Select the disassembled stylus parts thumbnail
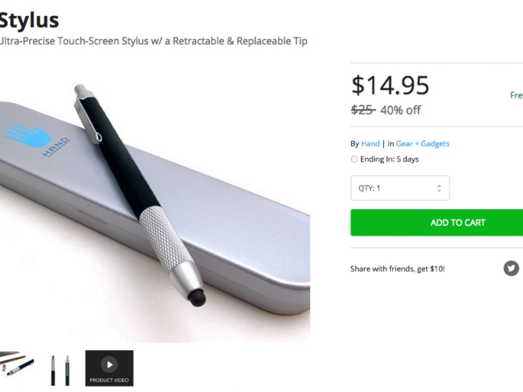Viewport: 523px width, 392px height. coord(17,364)
